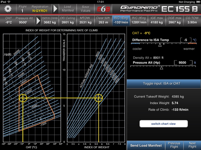201x150 pixels.
Task: Tap the 17:01 clock in status bar
Action: (100, 2)
